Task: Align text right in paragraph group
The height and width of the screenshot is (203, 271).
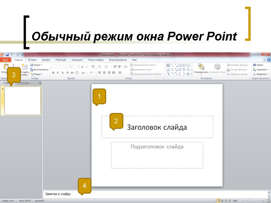Action: (109, 73)
